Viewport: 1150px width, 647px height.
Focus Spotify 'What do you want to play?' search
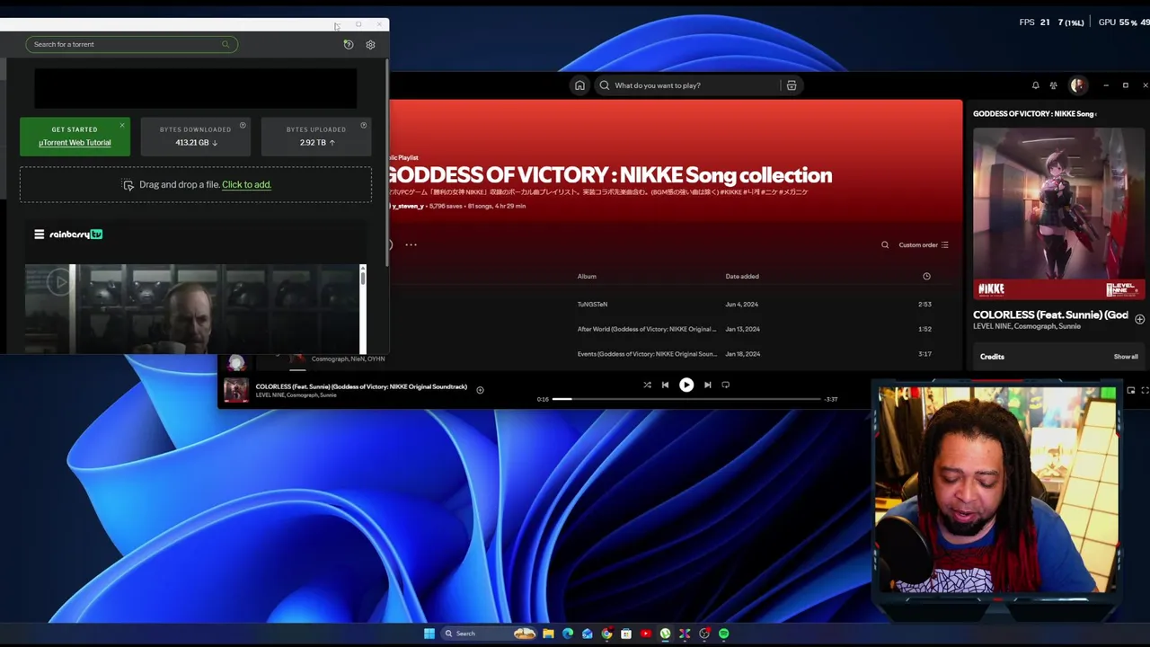[x=687, y=85]
